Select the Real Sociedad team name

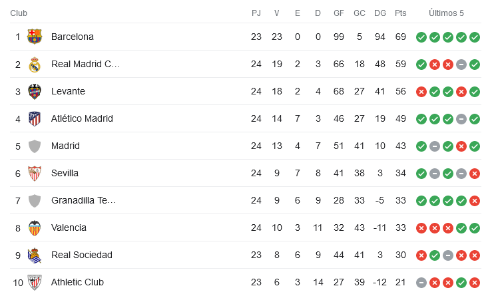coord(82,255)
